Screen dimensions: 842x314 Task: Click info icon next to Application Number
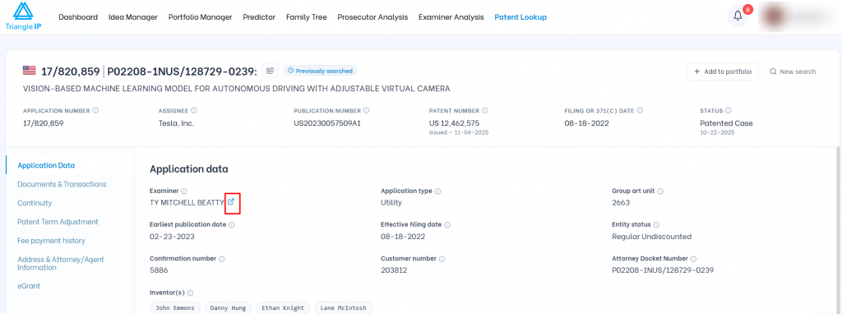pyautogui.click(x=95, y=111)
